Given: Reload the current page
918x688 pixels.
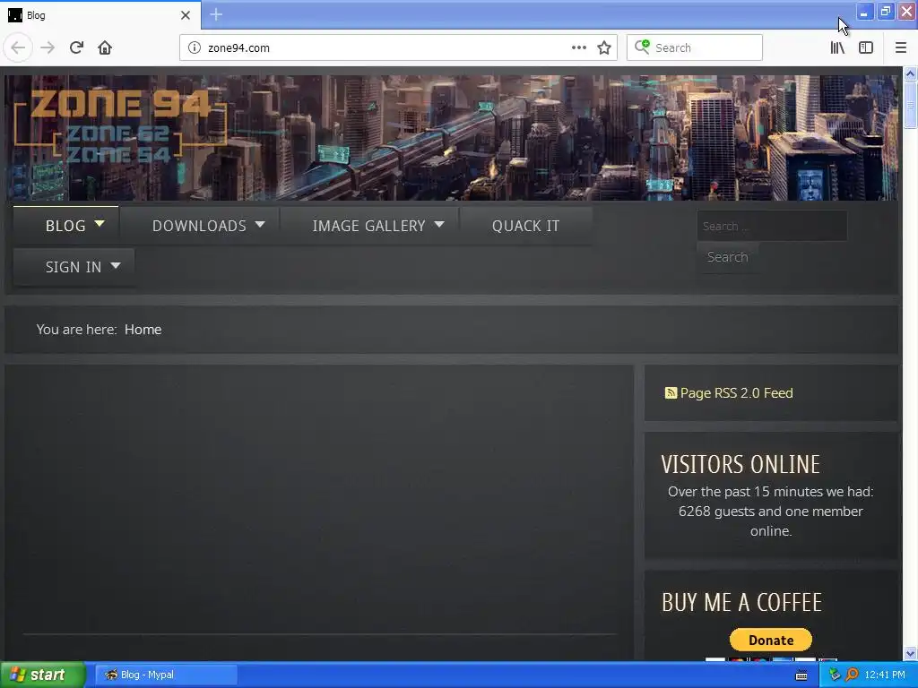Looking at the screenshot, I should tap(76, 47).
